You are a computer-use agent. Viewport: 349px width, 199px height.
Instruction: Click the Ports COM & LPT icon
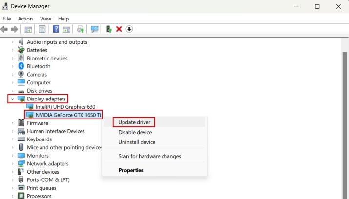(x=21, y=179)
